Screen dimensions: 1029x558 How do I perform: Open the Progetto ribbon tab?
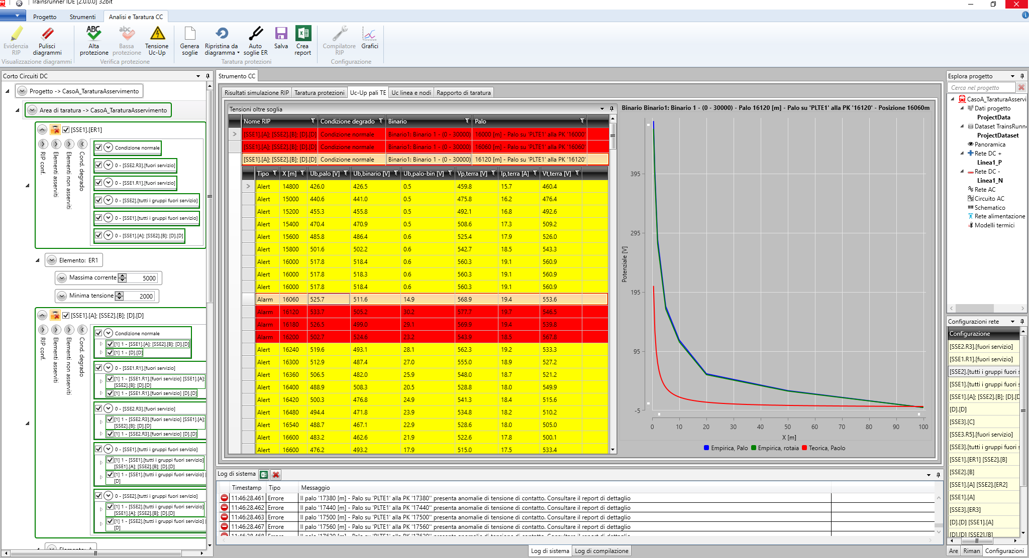click(45, 17)
